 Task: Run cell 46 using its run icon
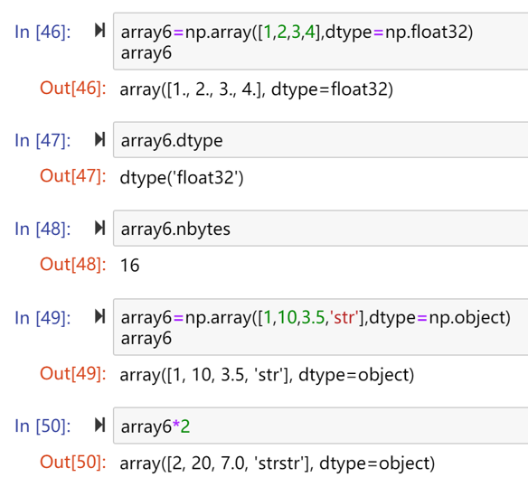coord(100,31)
